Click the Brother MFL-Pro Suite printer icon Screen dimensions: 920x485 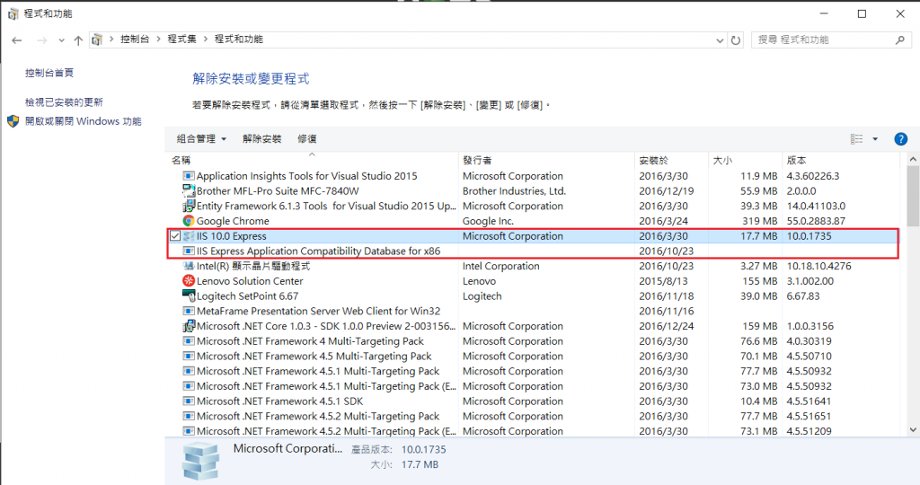coord(189,190)
